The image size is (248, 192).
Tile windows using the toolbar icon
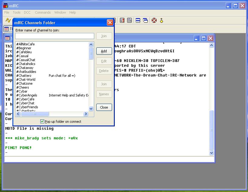[x=138, y=20]
